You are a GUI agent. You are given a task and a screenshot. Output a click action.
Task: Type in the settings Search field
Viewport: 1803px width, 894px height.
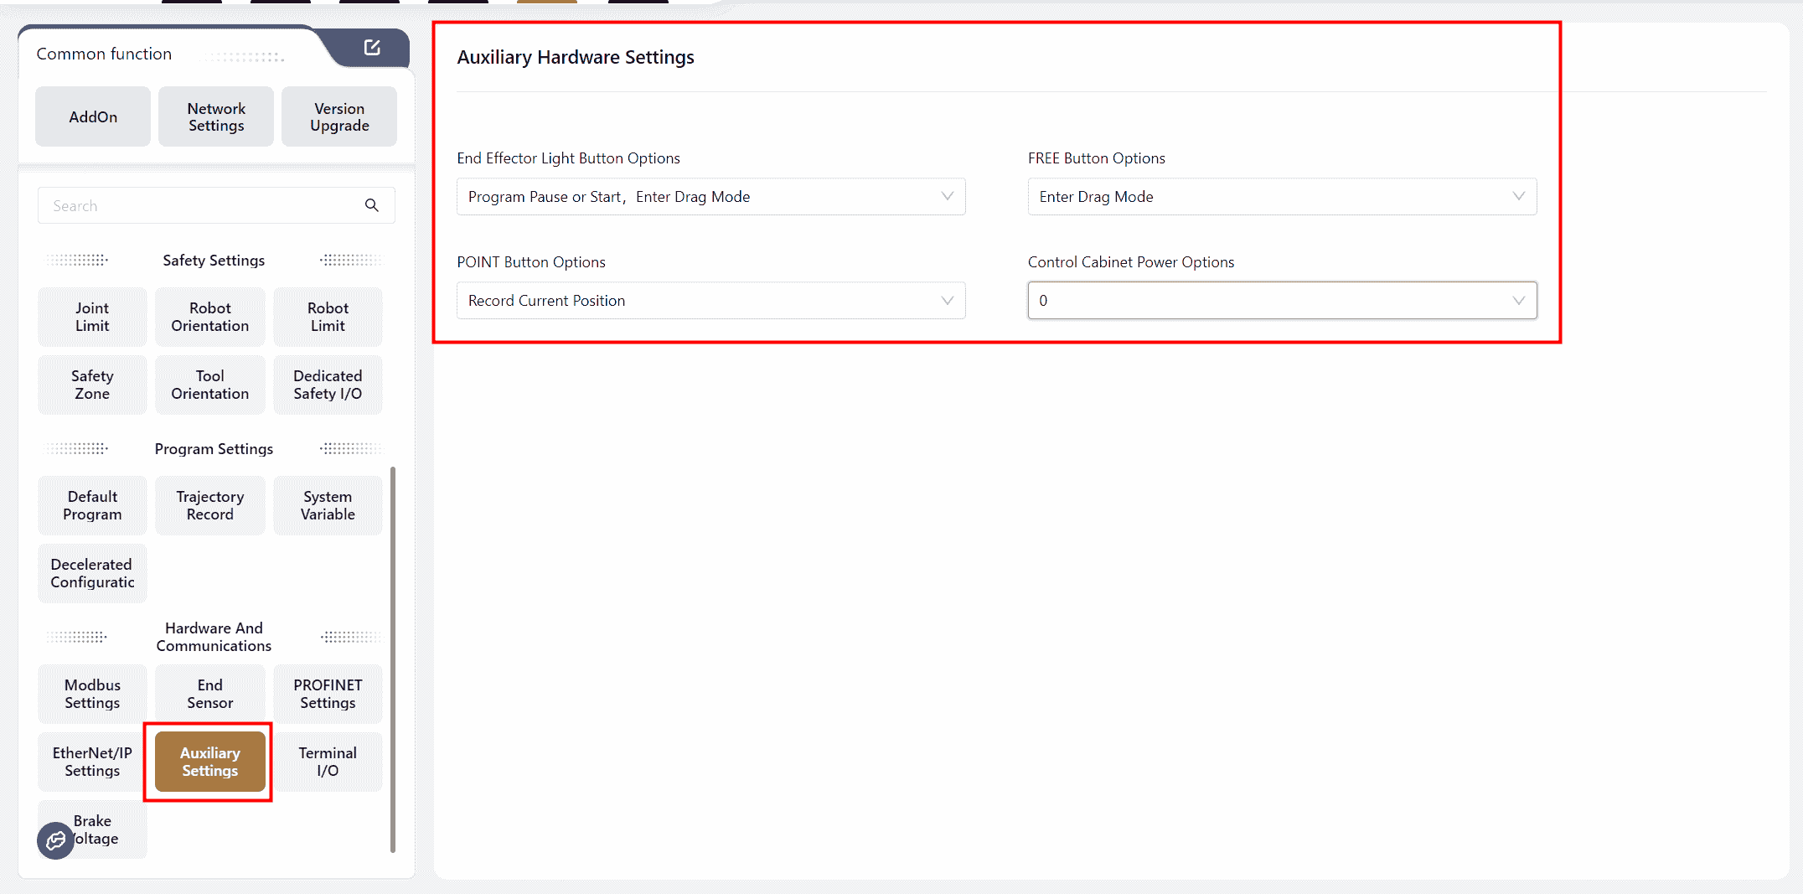click(x=201, y=205)
